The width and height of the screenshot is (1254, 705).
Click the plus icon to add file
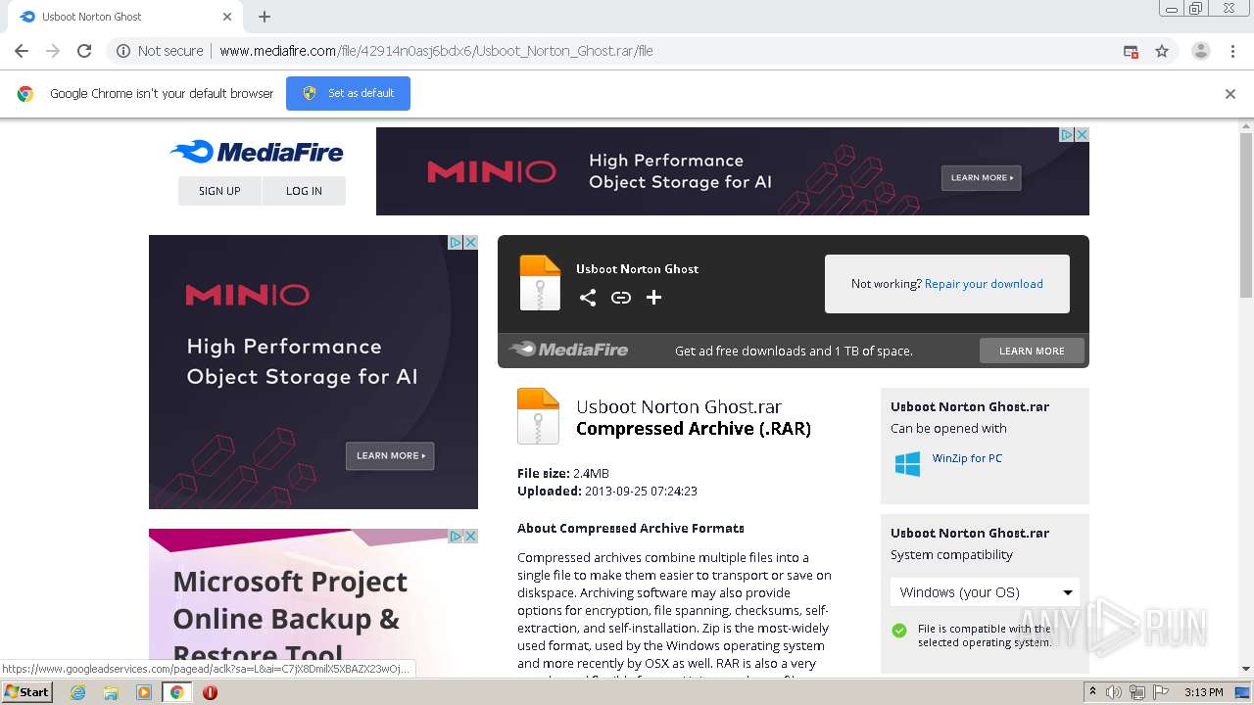point(653,298)
